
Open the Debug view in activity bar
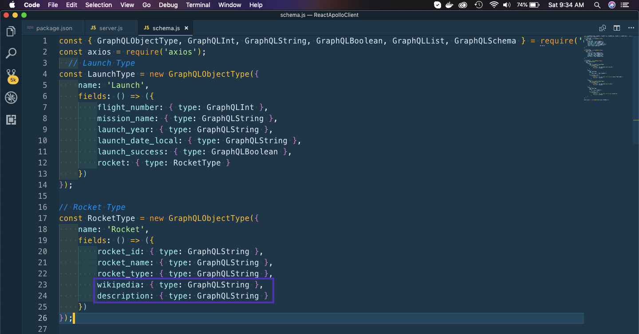click(x=11, y=98)
